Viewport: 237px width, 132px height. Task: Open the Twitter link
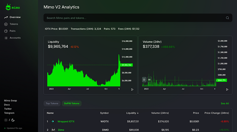(8, 109)
